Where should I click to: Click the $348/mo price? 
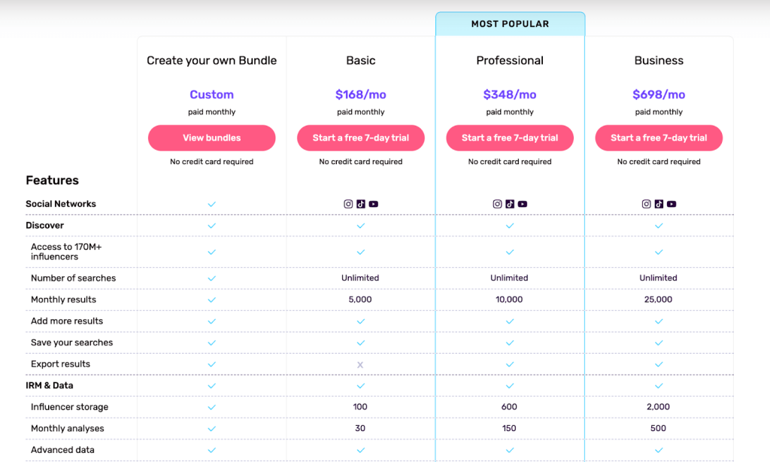[510, 94]
